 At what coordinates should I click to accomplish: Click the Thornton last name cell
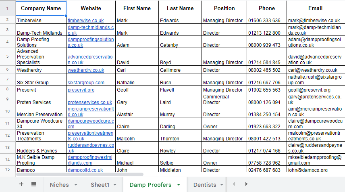click(x=180, y=136)
